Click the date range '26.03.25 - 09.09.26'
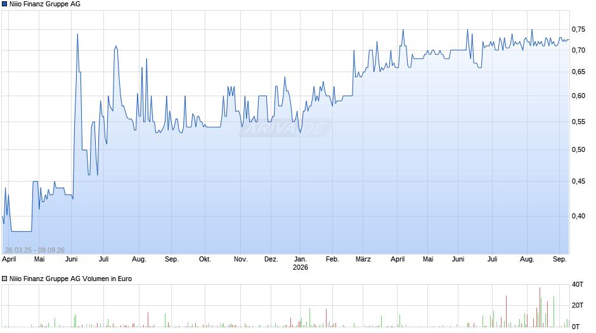596x333 pixels. tap(35, 250)
